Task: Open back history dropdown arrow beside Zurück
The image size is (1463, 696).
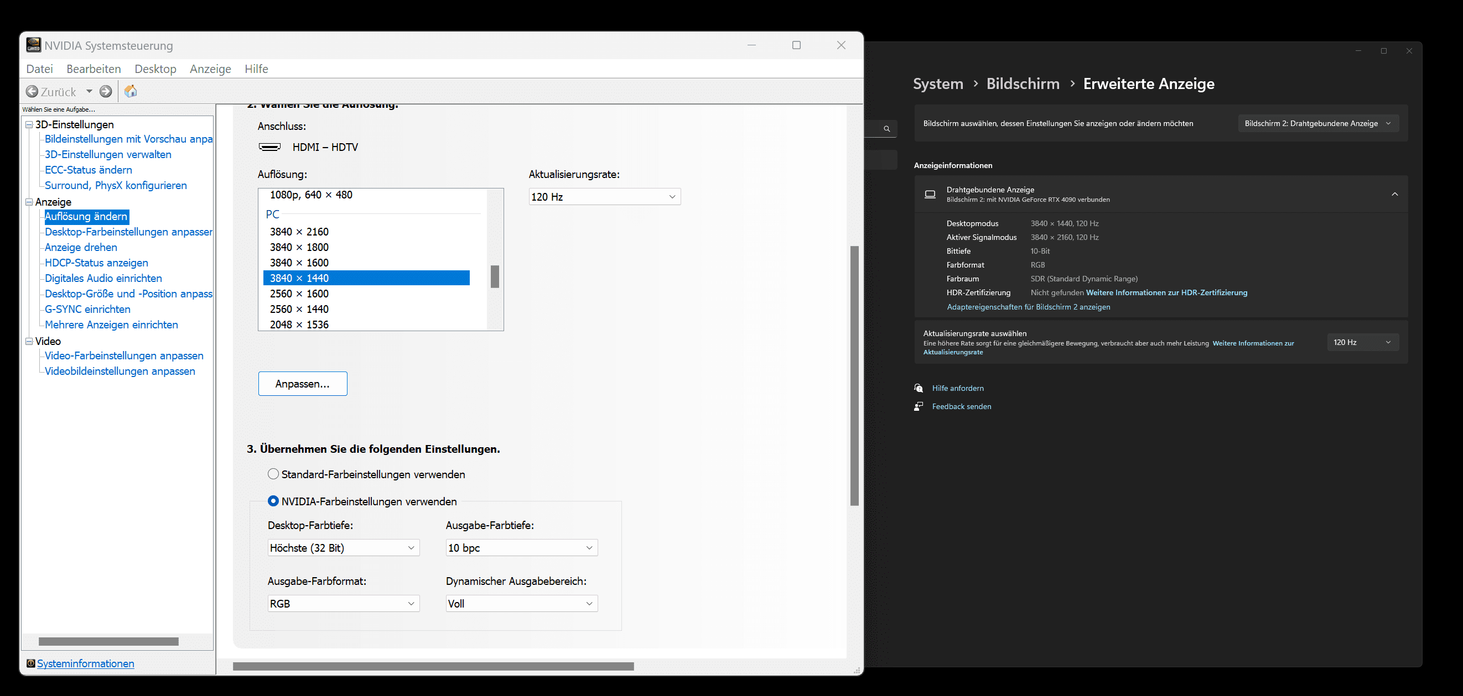Action: [89, 91]
